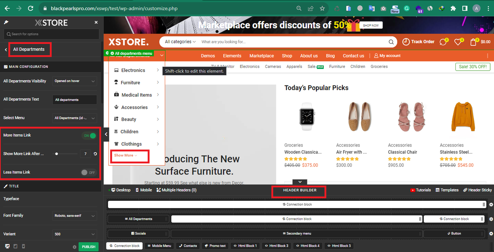
Task: Click the pin icon in customizer header
Action: point(6,23)
